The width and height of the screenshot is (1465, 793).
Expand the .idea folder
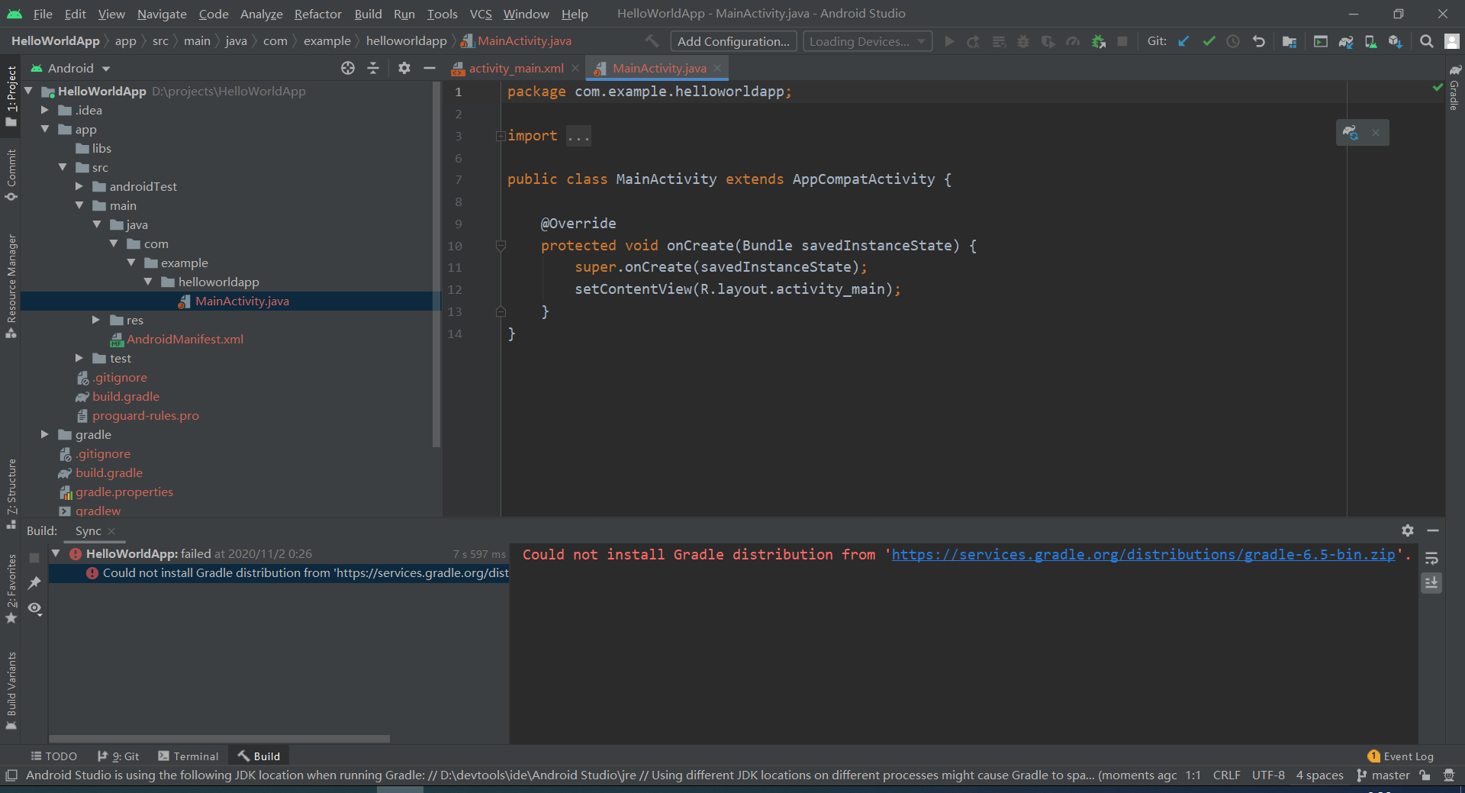(45, 110)
